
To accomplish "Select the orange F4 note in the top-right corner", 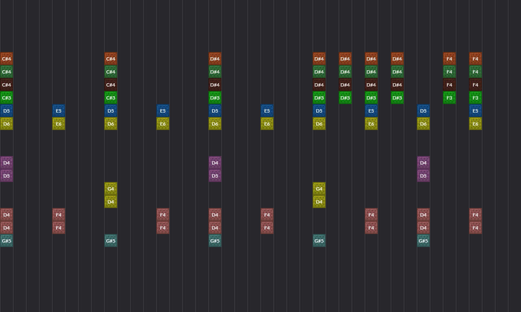I will (x=475, y=58).
